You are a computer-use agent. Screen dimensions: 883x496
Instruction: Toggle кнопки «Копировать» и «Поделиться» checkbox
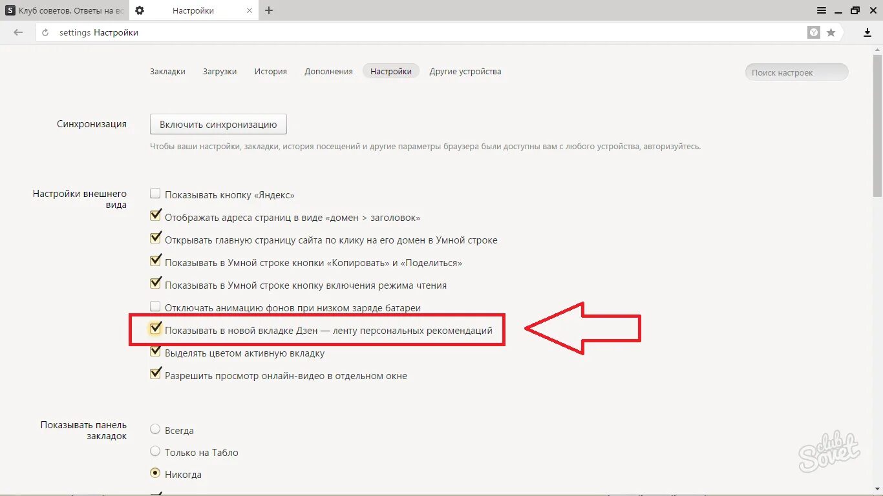tap(155, 261)
